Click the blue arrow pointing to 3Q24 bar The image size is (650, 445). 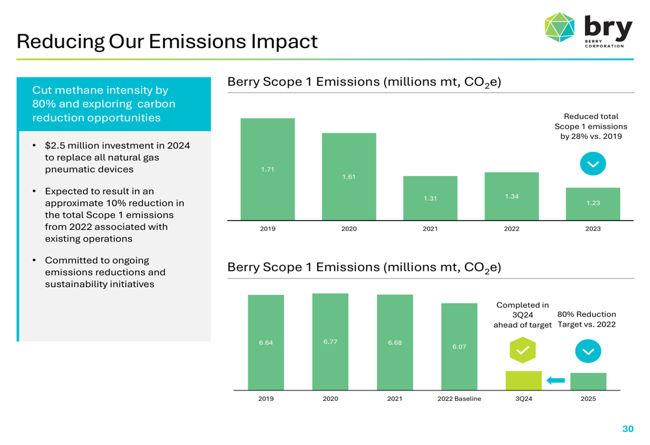(556, 380)
